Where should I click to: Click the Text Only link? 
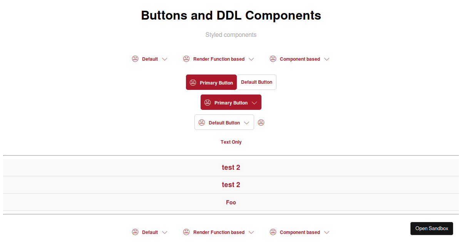point(231,142)
